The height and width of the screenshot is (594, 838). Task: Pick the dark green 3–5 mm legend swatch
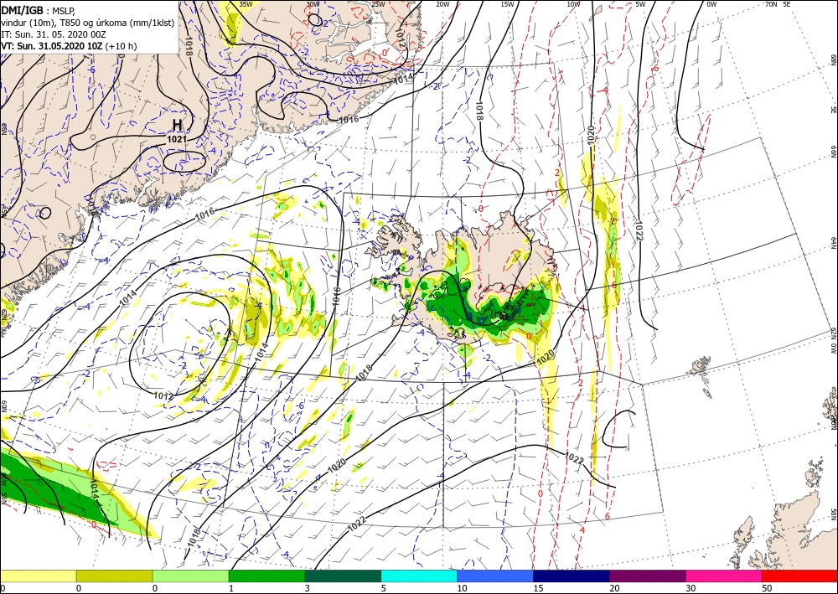click(343, 576)
